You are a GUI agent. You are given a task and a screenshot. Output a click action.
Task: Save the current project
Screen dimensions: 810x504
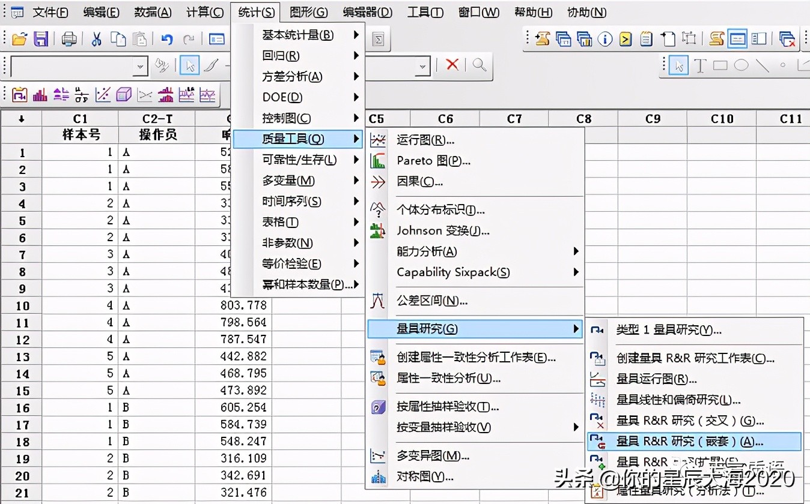(x=41, y=39)
